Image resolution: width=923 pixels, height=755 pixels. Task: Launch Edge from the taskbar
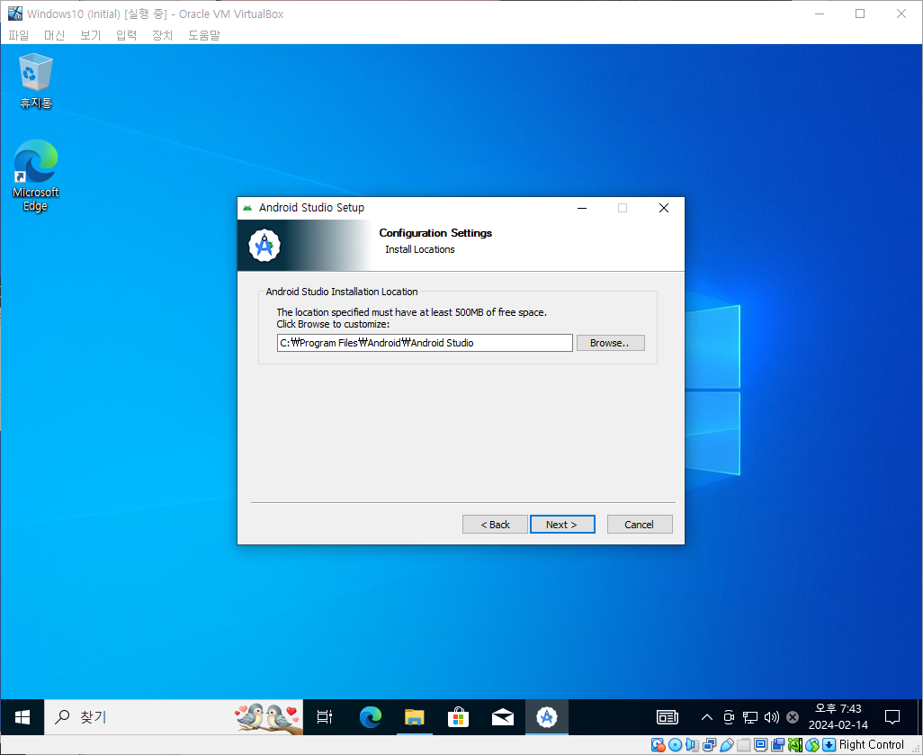click(x=371, y=716)
